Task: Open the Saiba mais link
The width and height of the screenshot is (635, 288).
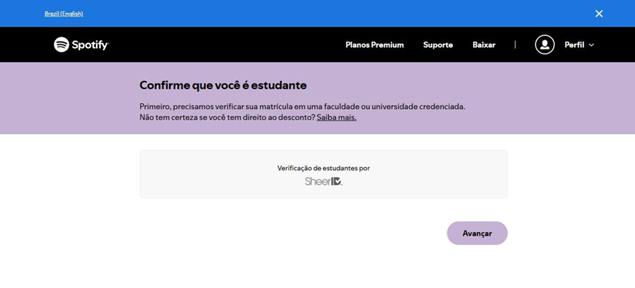Action: [x=337, y=118]
